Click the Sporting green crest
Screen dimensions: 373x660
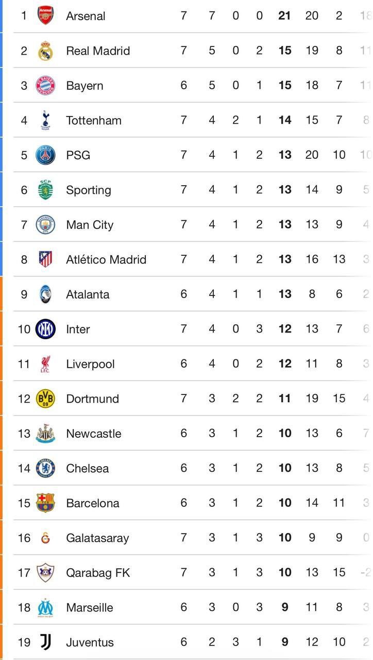click(45, 190)
